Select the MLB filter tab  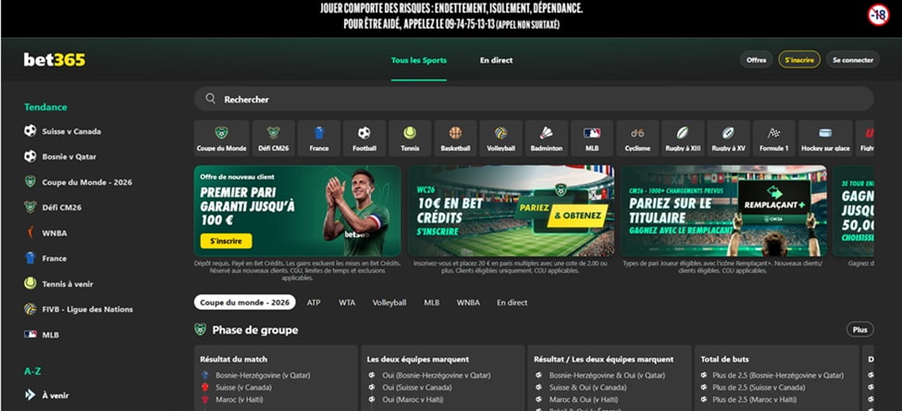(x=432, y=302)
